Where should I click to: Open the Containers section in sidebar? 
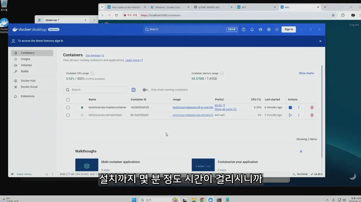[32, 53]
